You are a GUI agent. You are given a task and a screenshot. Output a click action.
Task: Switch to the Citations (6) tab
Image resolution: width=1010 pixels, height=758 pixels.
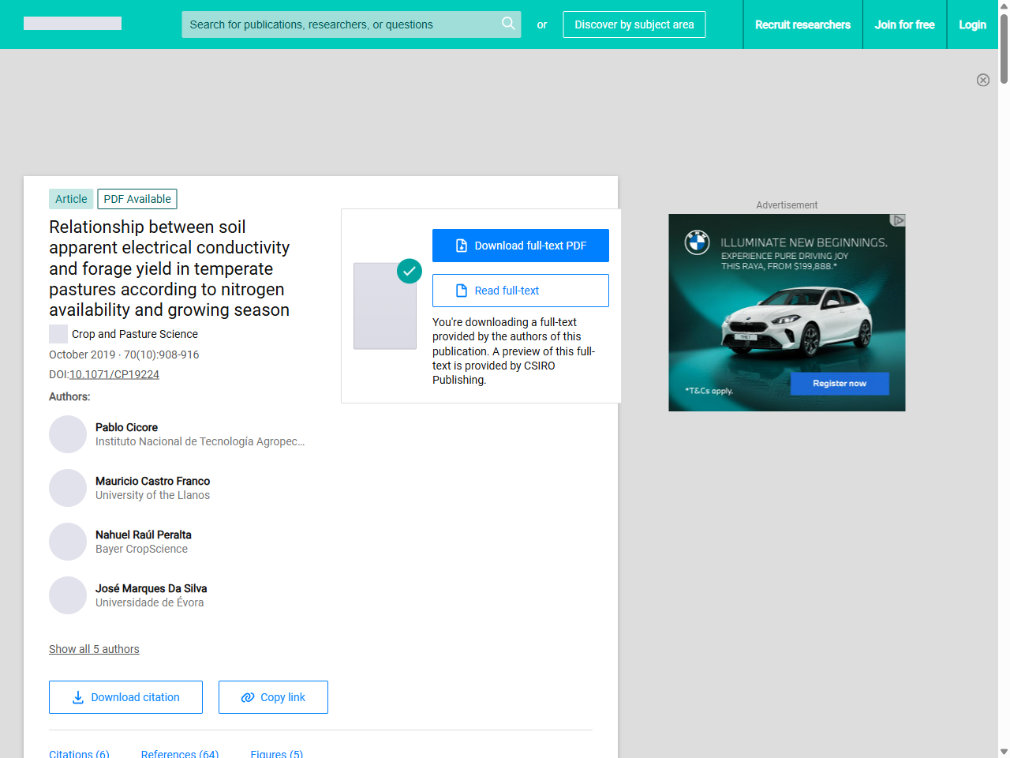pos(79,753)
